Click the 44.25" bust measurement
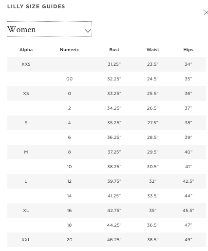 click(x=114, y=225)
